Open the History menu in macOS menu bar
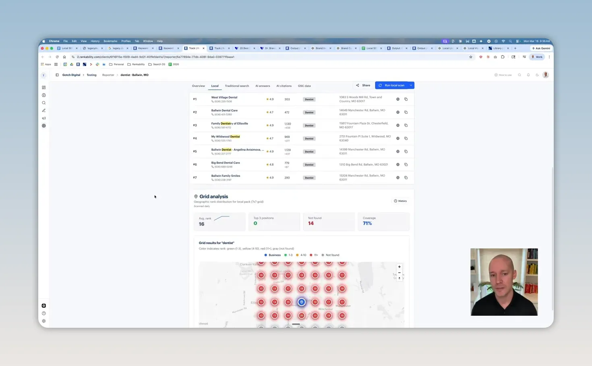The image size is (592, 366). point(95,41)
